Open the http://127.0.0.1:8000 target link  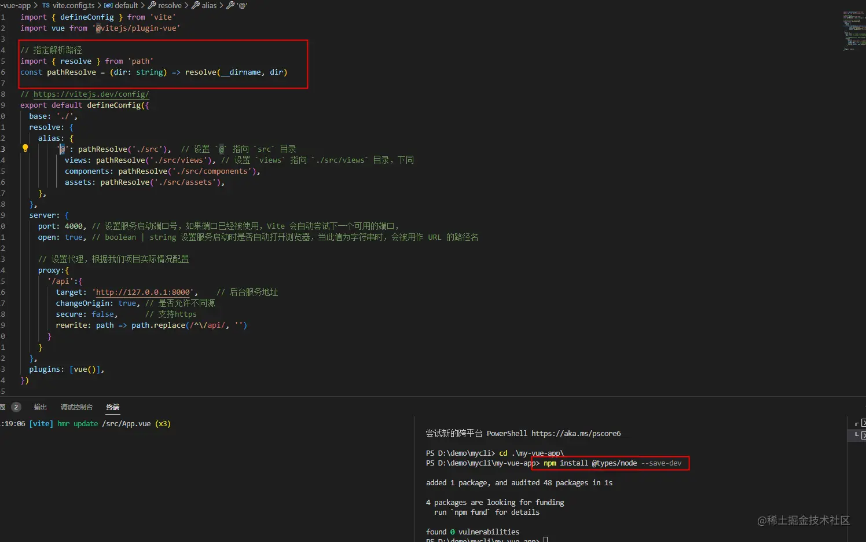(x=143, y=292)
